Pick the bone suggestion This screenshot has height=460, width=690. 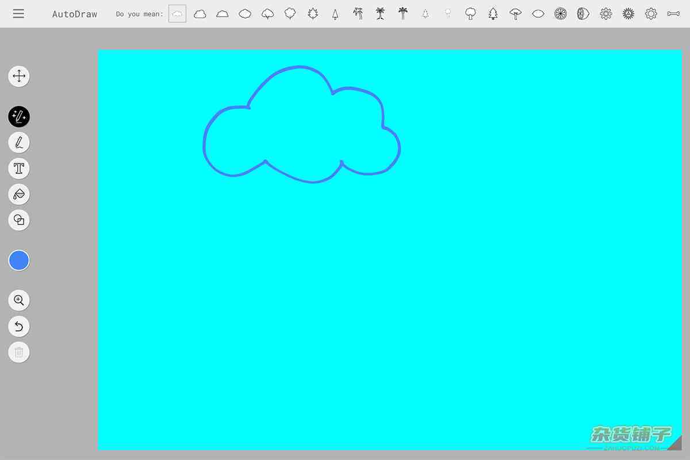click(673, 13)
